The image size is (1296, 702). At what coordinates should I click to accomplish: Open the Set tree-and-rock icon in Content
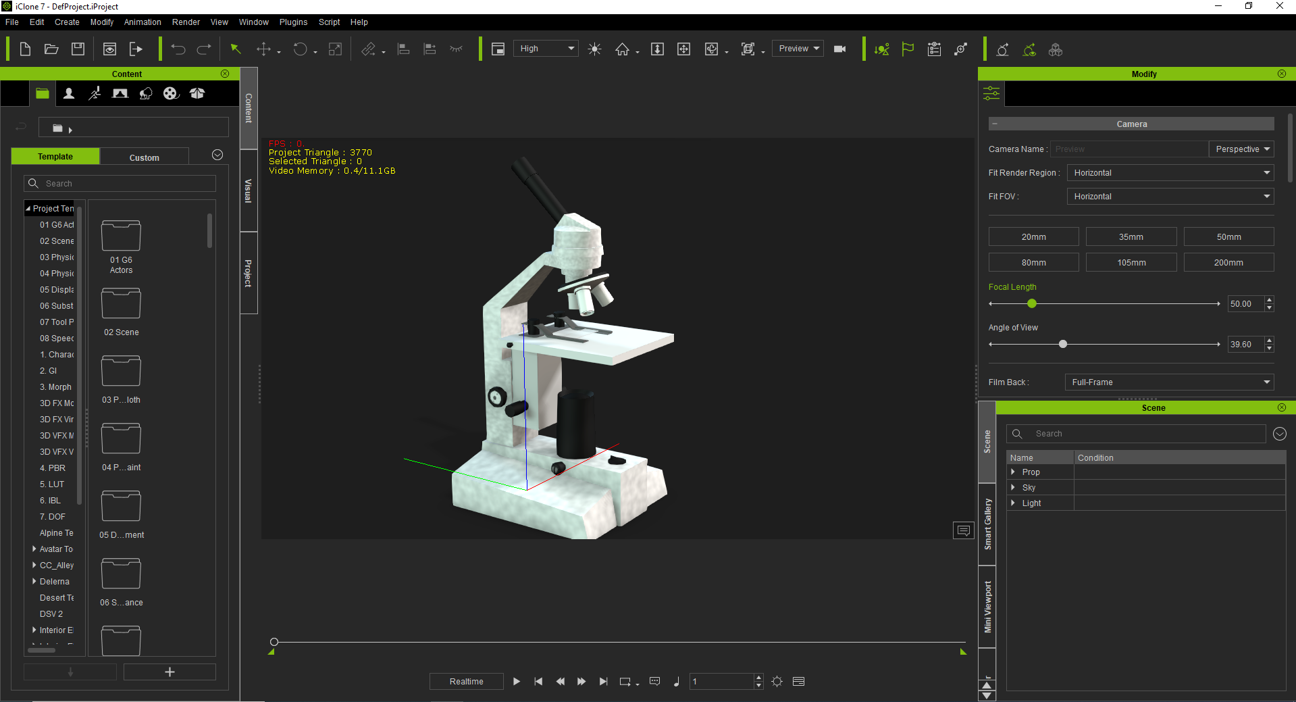coord(146,93)
